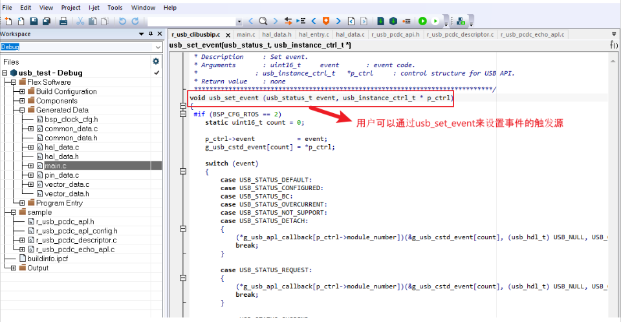The image size is (621, 322).
Task: Click Debug without Downloading small play icon
Action: (x=435, y=21)
